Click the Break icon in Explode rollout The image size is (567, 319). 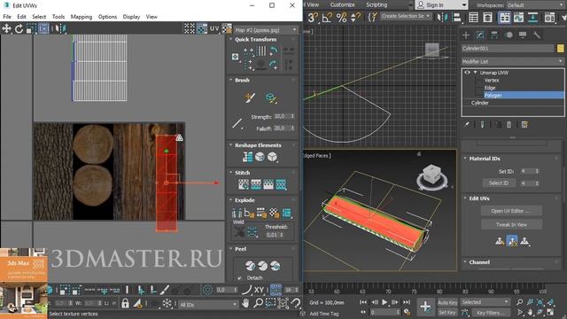237,213
